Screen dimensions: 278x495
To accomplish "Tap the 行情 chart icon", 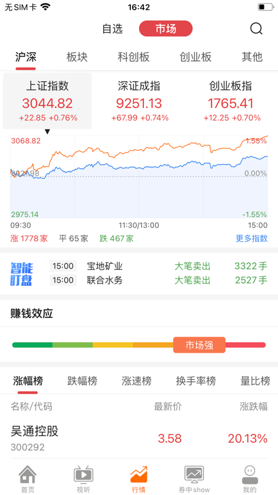I will click(138, 474).
